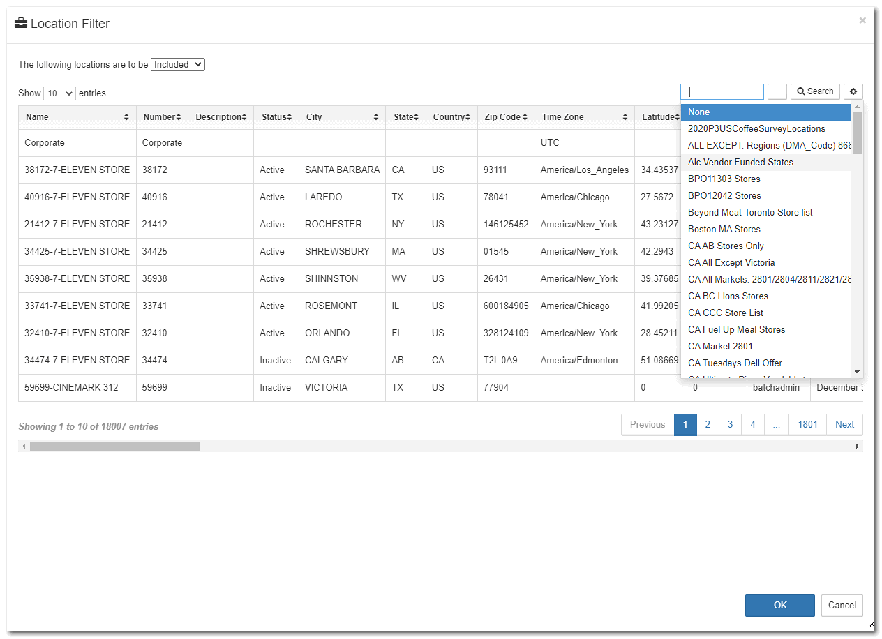This screenshot has width=882, height=639.
Task: Jump to last page 1801
Action: pos(807,424)
